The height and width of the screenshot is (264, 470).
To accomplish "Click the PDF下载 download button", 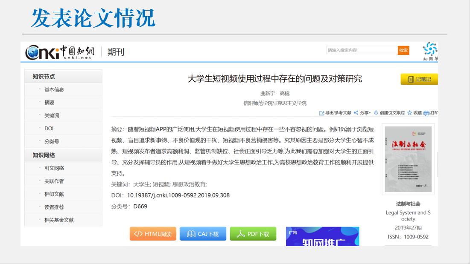I will point(253,234).
